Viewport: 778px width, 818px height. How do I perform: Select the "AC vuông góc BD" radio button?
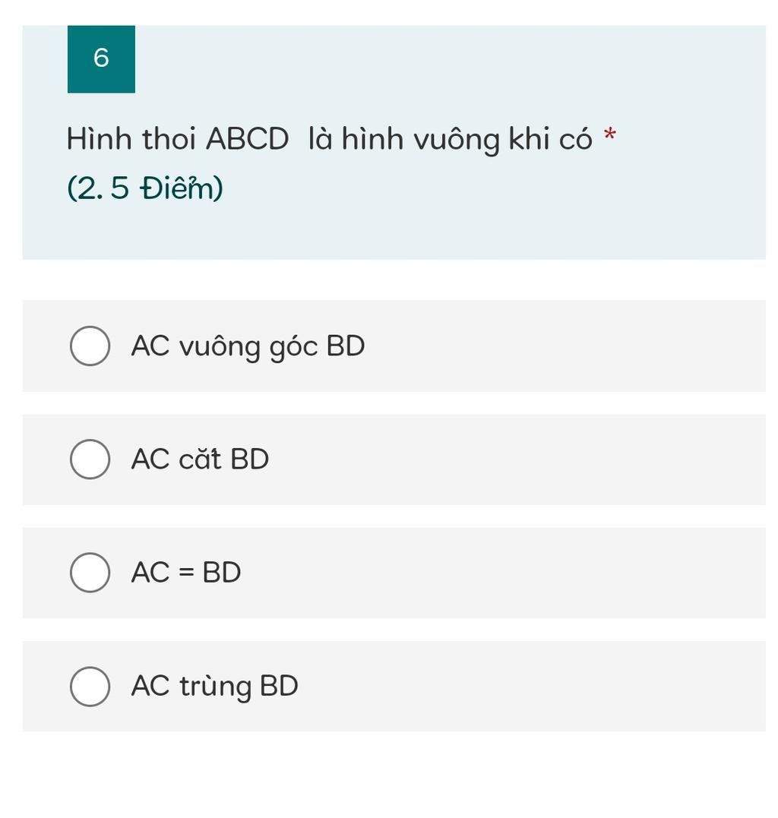(90, 346)
